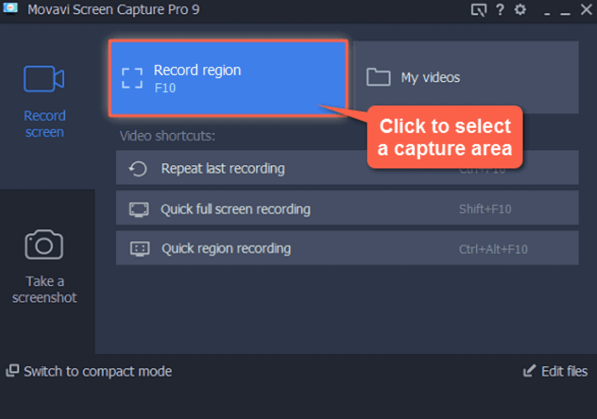Choose Repeat last recording shortcut
This screenshot has width=597, height=419.
point(347,168)
